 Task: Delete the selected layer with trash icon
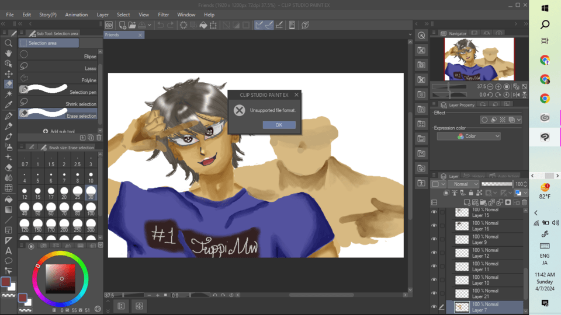pos(525,202)
